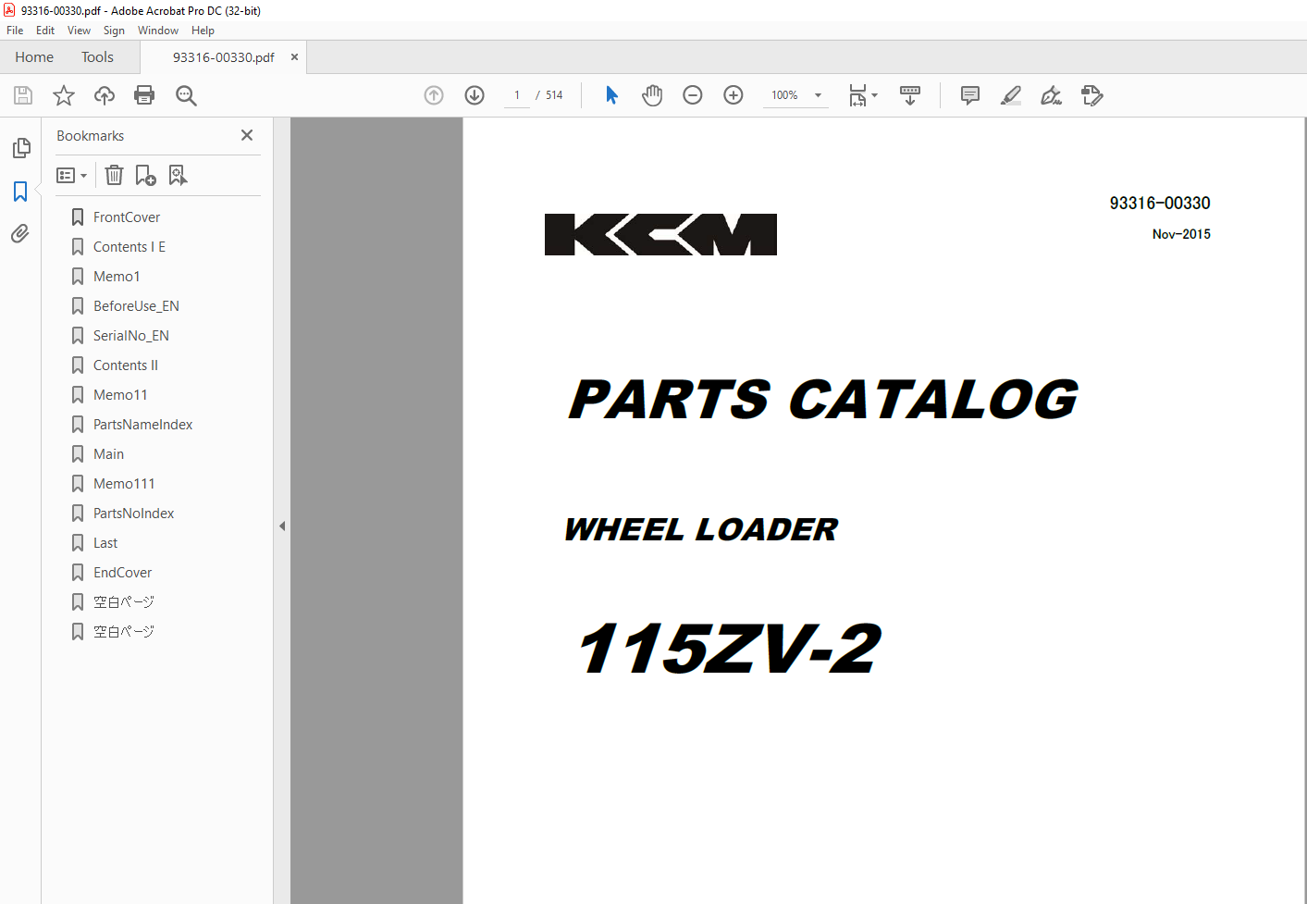1307x904 pixels.
Task: Add the file to starred with the star icon
Action: [x=64, y=95]
